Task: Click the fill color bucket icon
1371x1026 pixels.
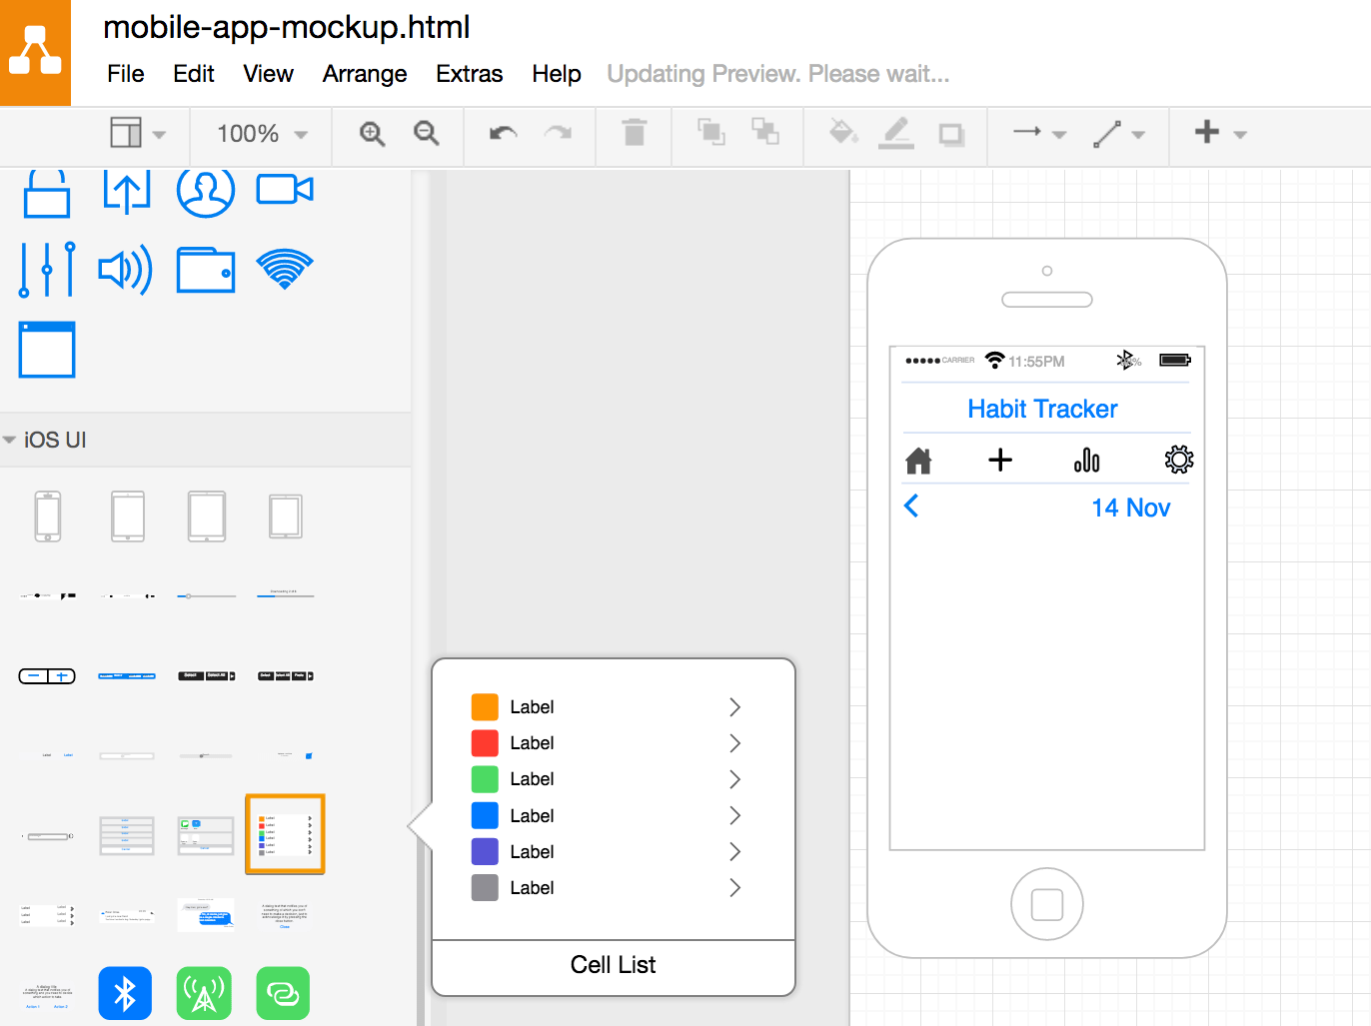Action: pos(843,133)
